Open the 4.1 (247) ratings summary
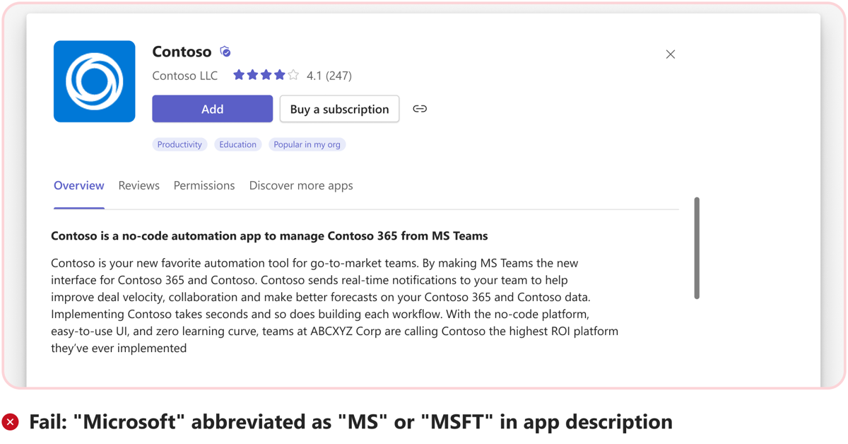Screen dimensions: 848x444 pyautogui.click(x=329, y=75)
